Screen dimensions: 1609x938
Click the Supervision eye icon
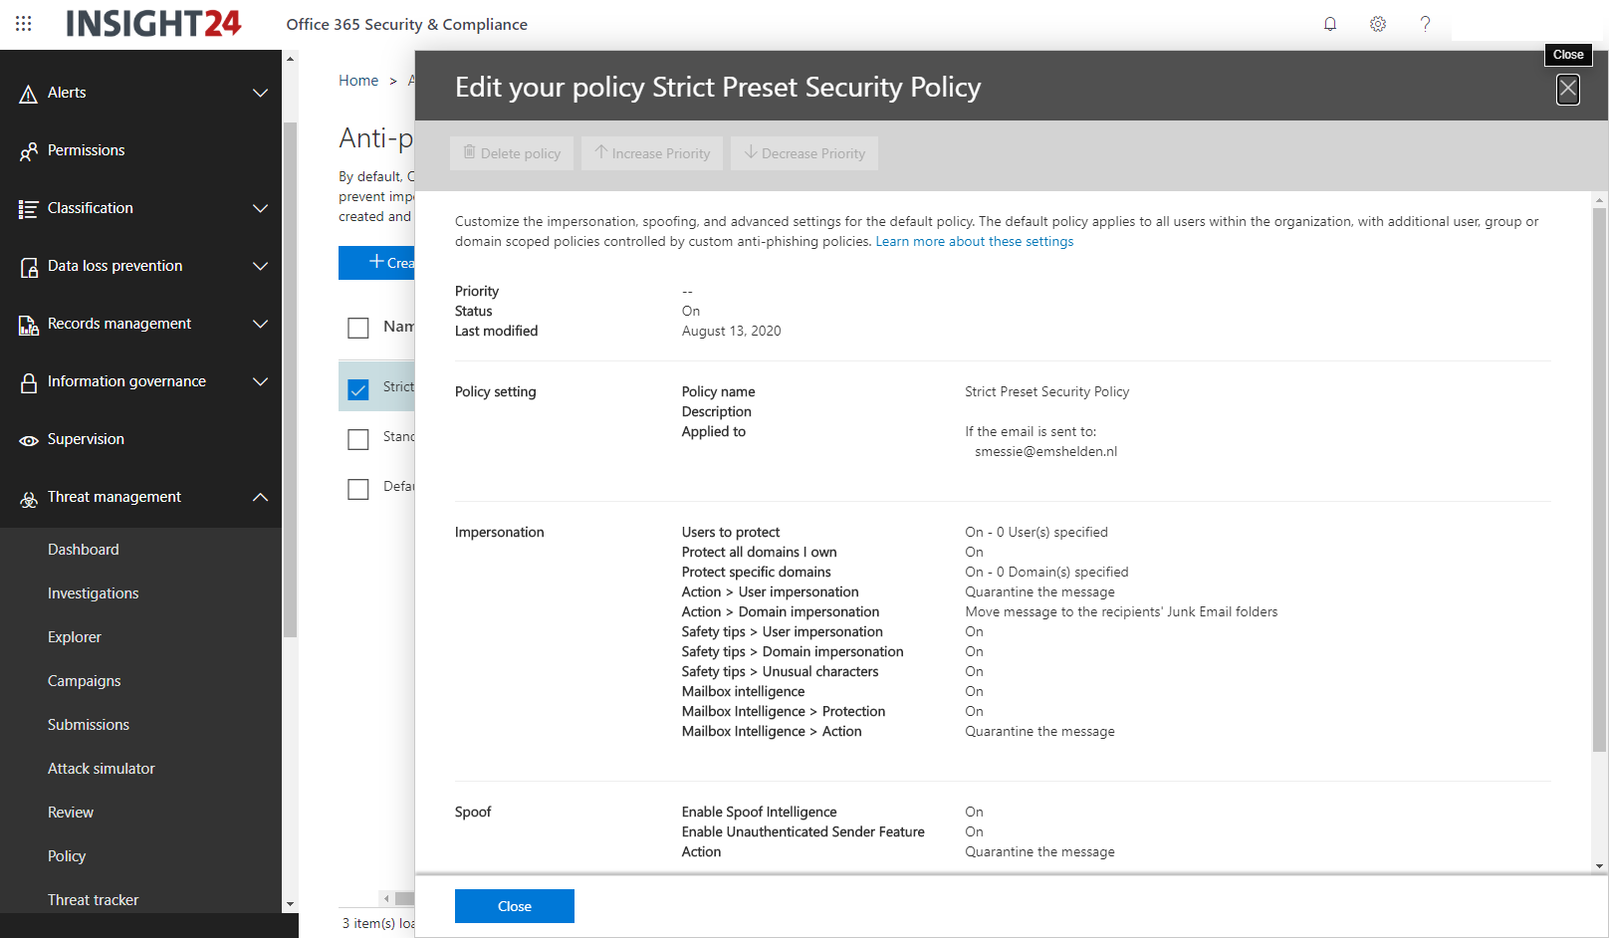coord(29,440)
